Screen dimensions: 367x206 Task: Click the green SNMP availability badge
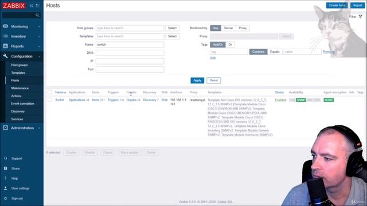300,100
